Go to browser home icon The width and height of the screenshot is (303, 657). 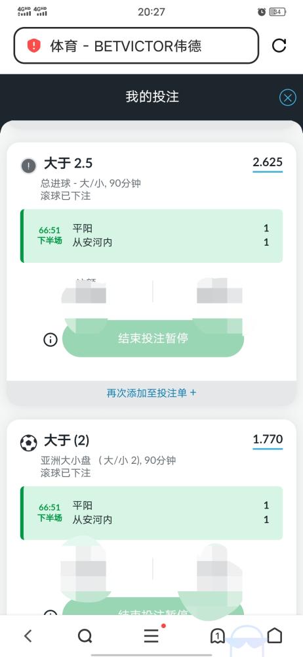275,635
